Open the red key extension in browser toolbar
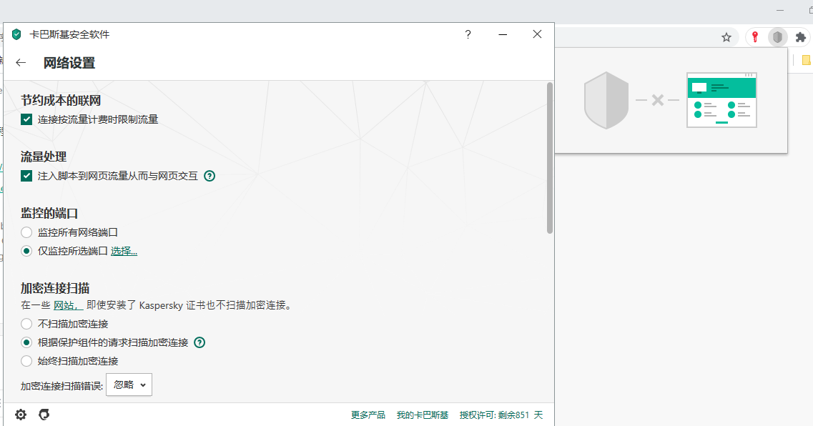This screenshot has height=426, width=813. click(x=755, y=37)
